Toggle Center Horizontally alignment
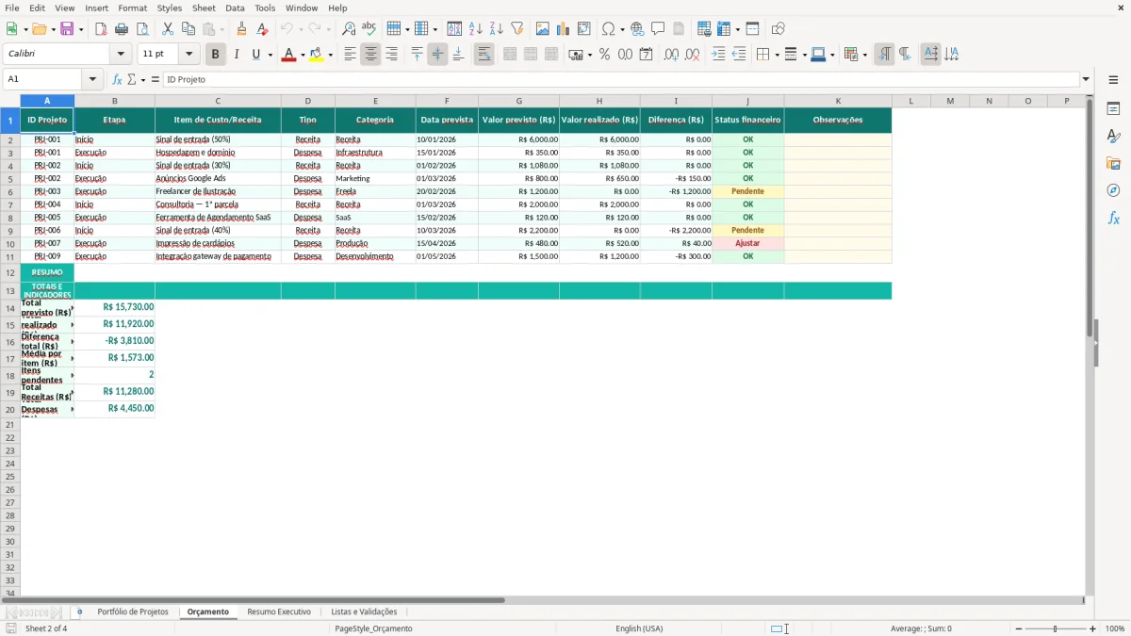The height and width of the screenshot is (636, 1131). [x=370, y=55]
